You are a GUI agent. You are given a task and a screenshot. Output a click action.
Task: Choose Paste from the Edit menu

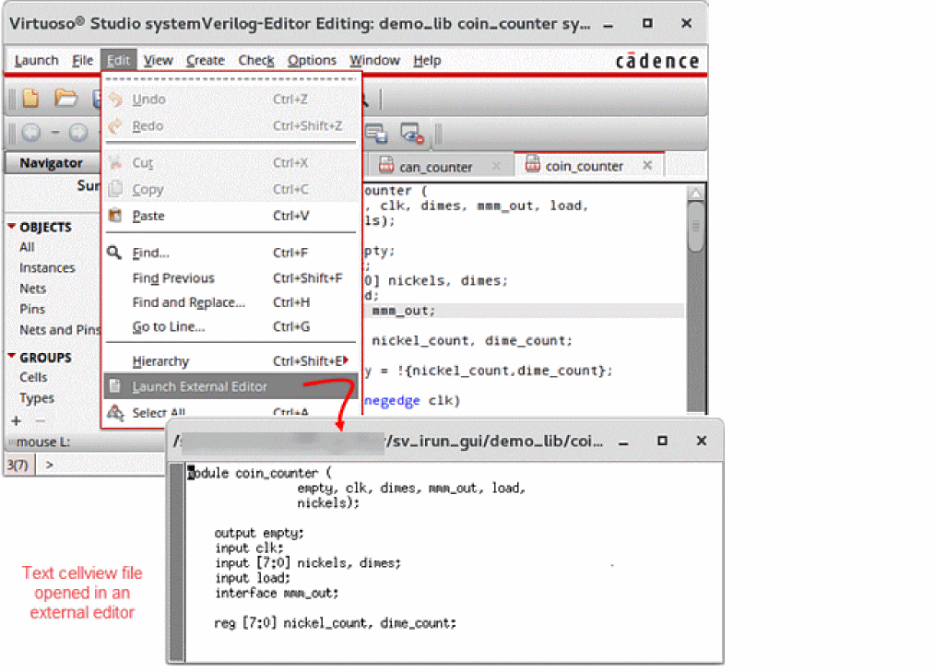point(231,216)
